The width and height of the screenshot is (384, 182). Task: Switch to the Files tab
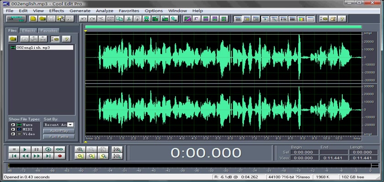12,30
